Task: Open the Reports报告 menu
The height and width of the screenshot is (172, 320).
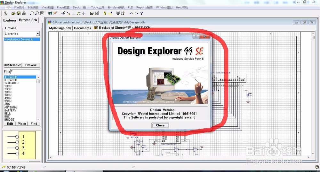Action: [x=145, y=8]
